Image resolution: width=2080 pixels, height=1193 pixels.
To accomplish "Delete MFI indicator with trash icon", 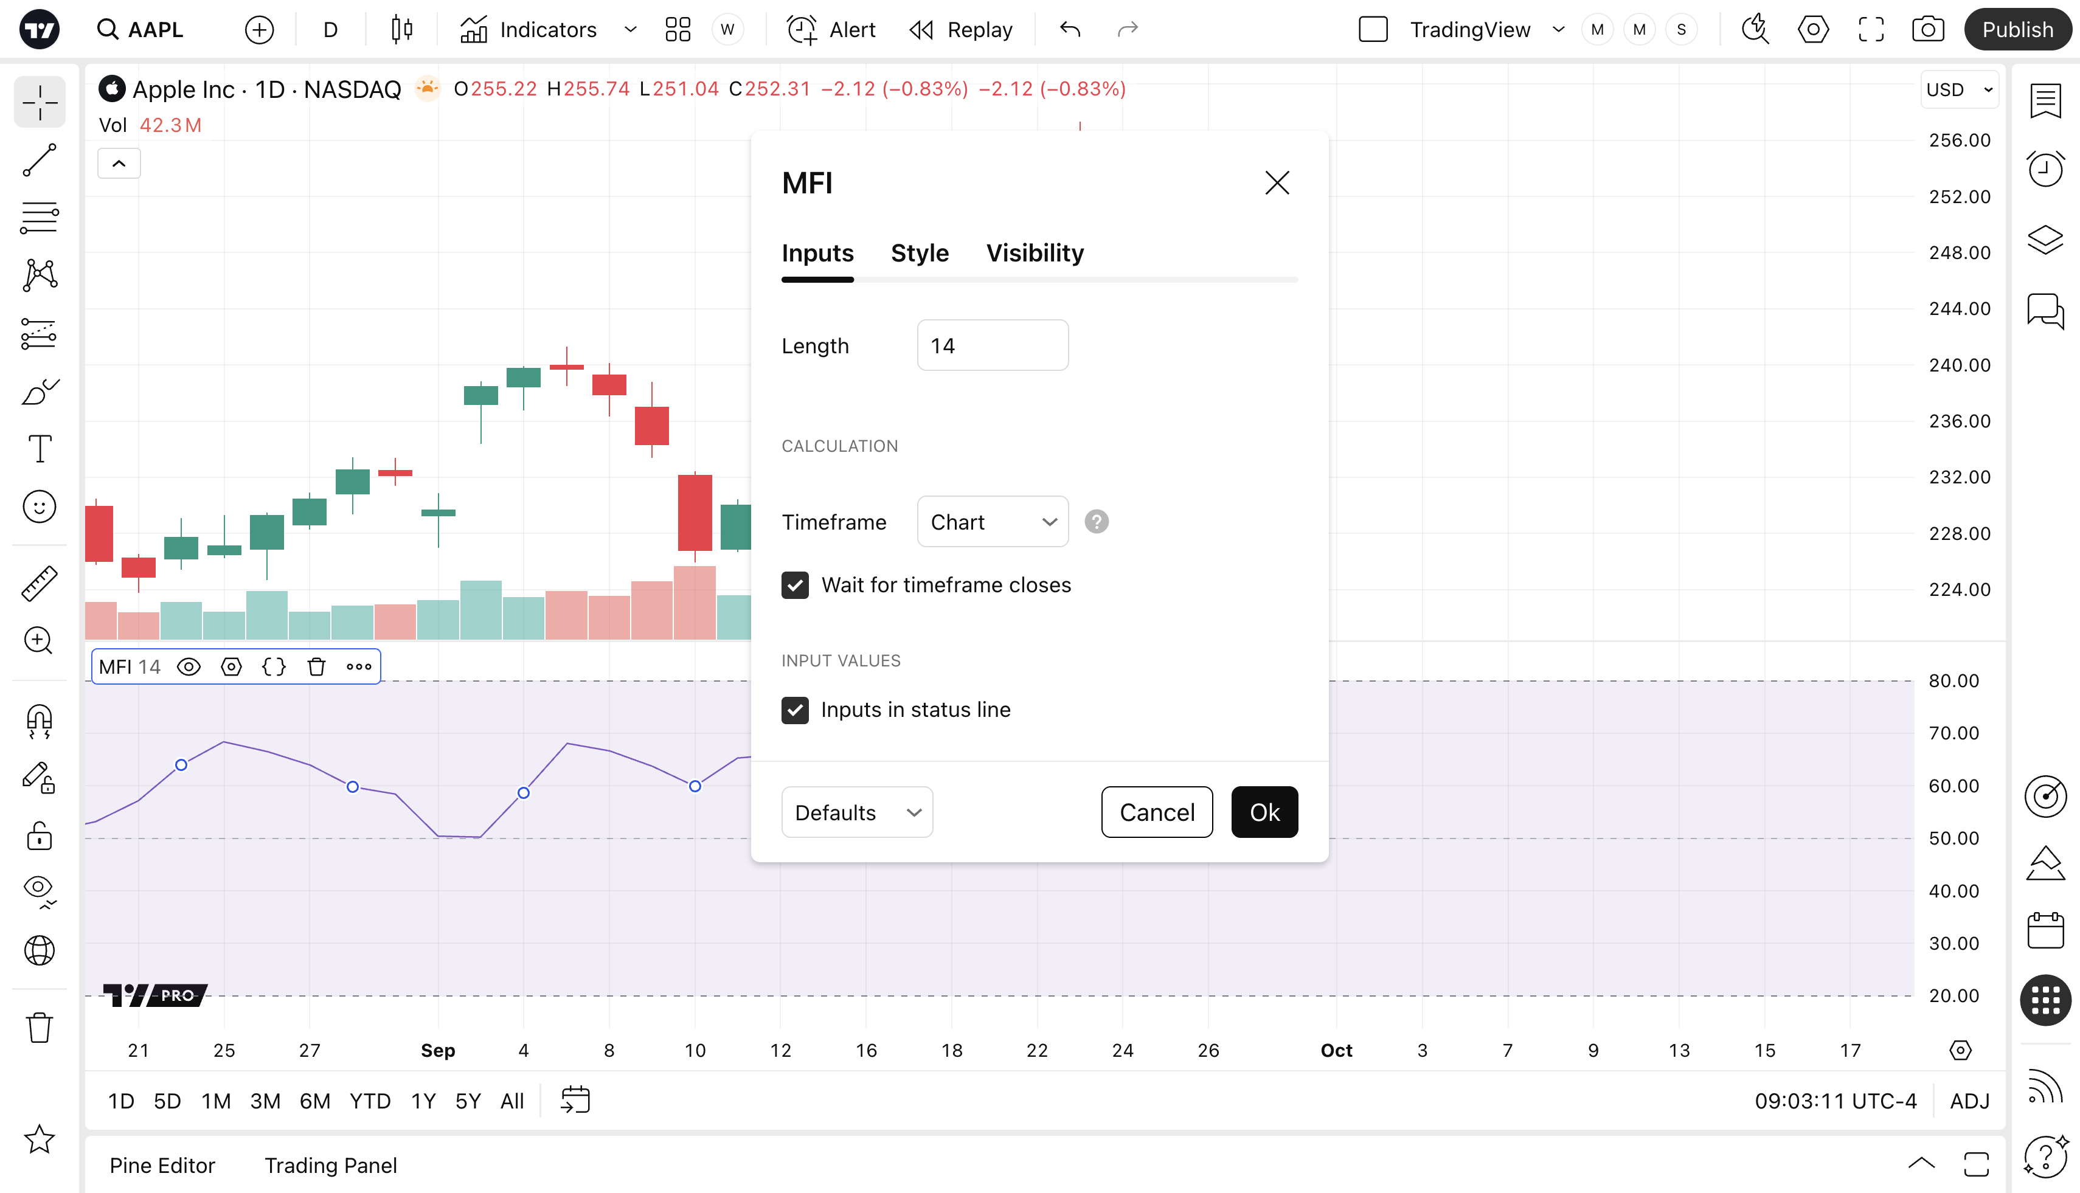I will pos(316,667).
